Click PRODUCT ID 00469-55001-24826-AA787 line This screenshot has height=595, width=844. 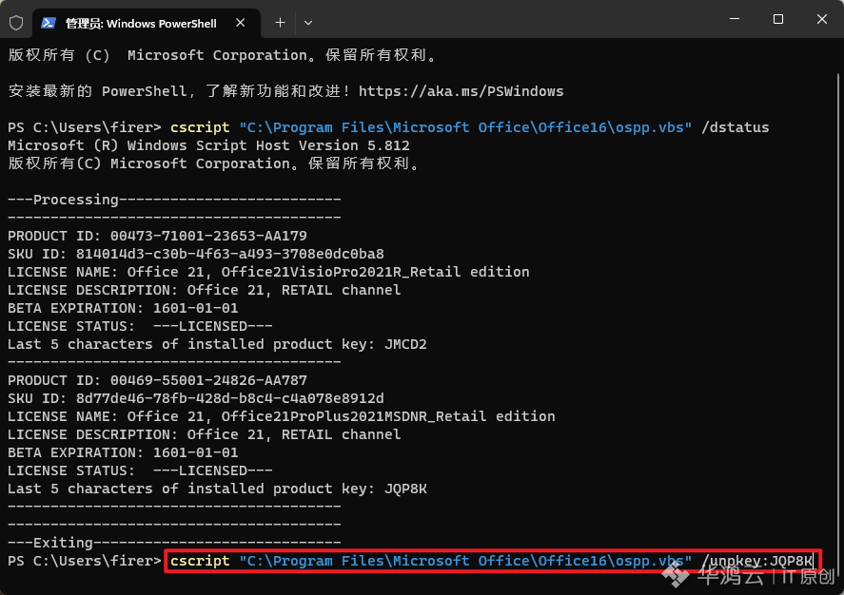[x=157, y=380]
